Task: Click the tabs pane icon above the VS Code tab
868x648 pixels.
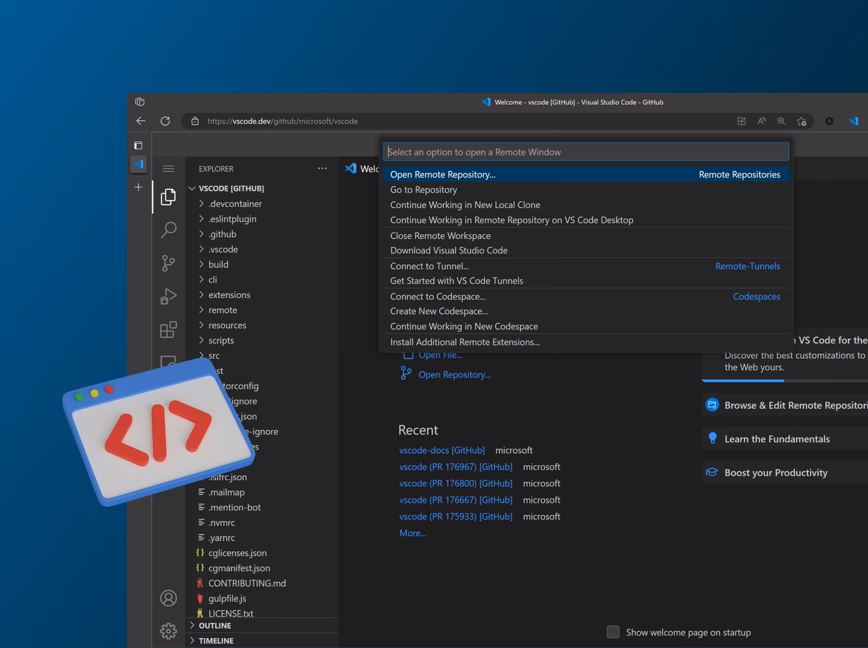Action: pyautogui.click(x=138, y=145)
